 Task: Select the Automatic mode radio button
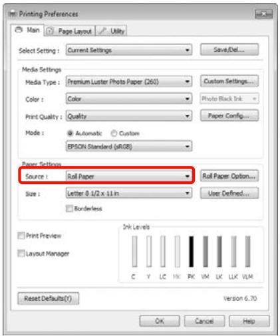pyautogui.click(x=70, y=133)
